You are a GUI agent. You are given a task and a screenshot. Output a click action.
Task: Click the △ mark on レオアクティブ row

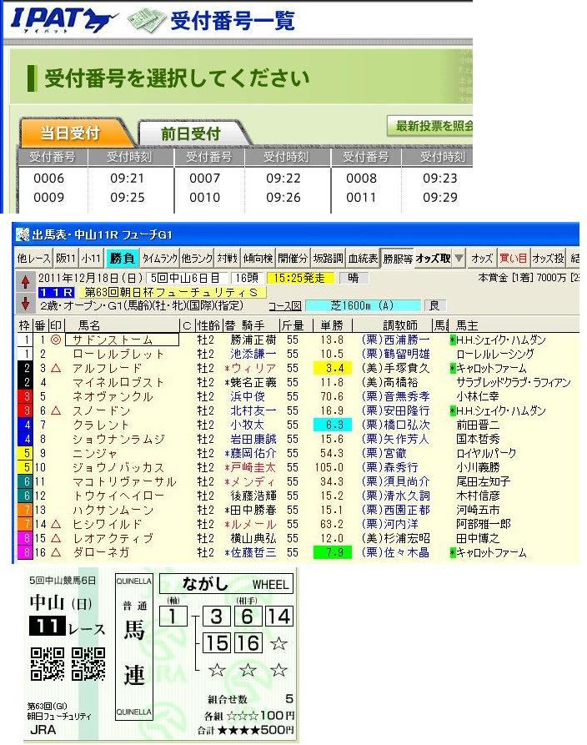point(56,539)
